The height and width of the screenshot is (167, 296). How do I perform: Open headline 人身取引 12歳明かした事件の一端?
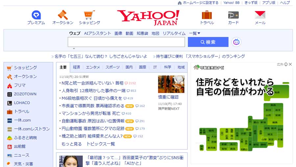tap(93, 91)
